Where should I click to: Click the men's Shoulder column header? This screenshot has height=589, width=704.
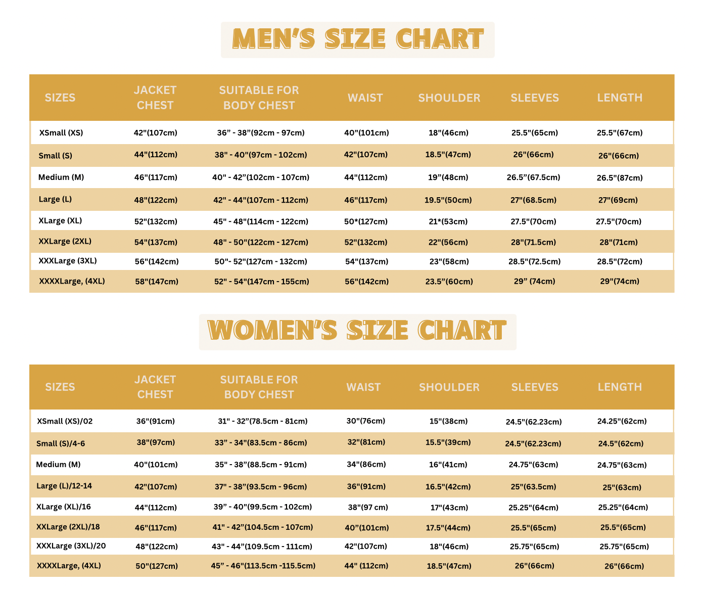(x=449, y=98)
